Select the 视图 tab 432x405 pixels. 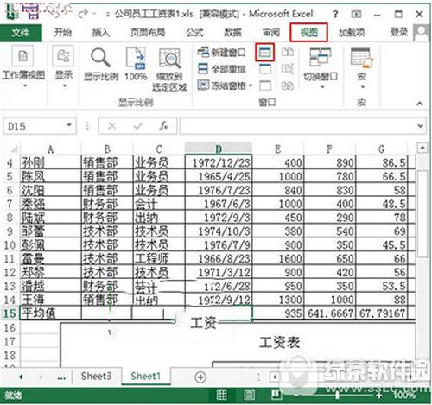pyautogui.click(x=308, y=33)
